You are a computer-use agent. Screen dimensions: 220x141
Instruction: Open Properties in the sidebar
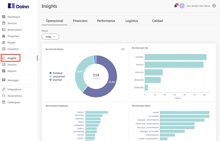[x=13, y=36]
